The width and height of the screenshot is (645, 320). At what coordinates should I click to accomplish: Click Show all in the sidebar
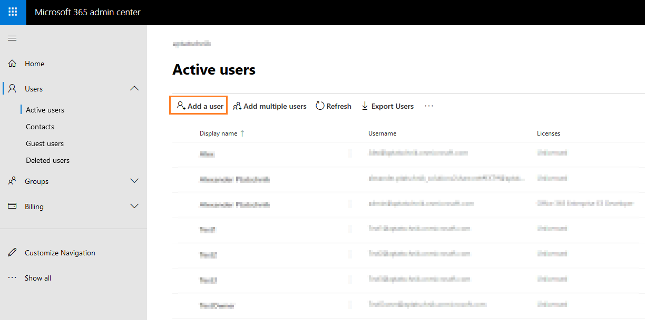[x=38, y=278]
